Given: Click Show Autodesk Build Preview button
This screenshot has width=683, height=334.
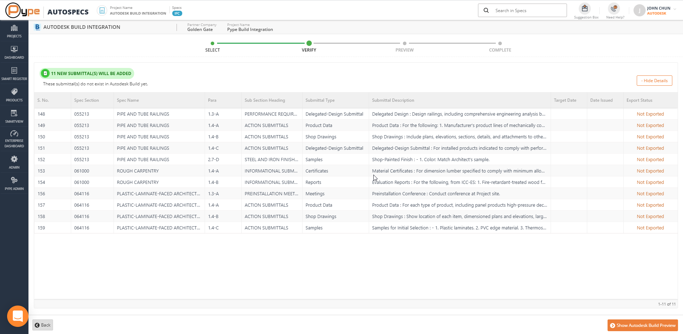Looking at the screenshot, I should 643,325.
